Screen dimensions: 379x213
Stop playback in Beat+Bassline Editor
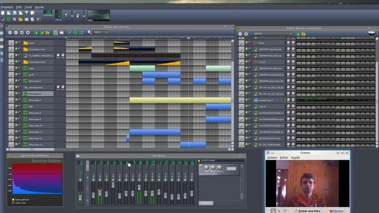point(246,34)
